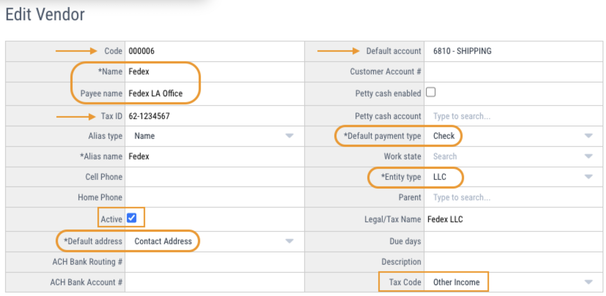606x296 pixels.
Task: Click the ACH Bank Routing # label
Action: [87, 262]
